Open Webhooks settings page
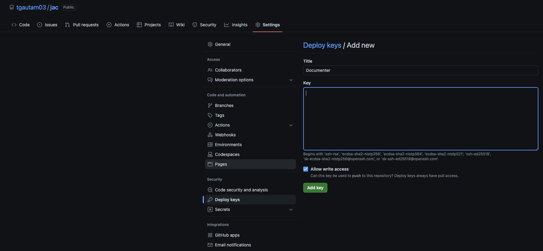This screenshot has height=251, width=543. tap(251, 135)
